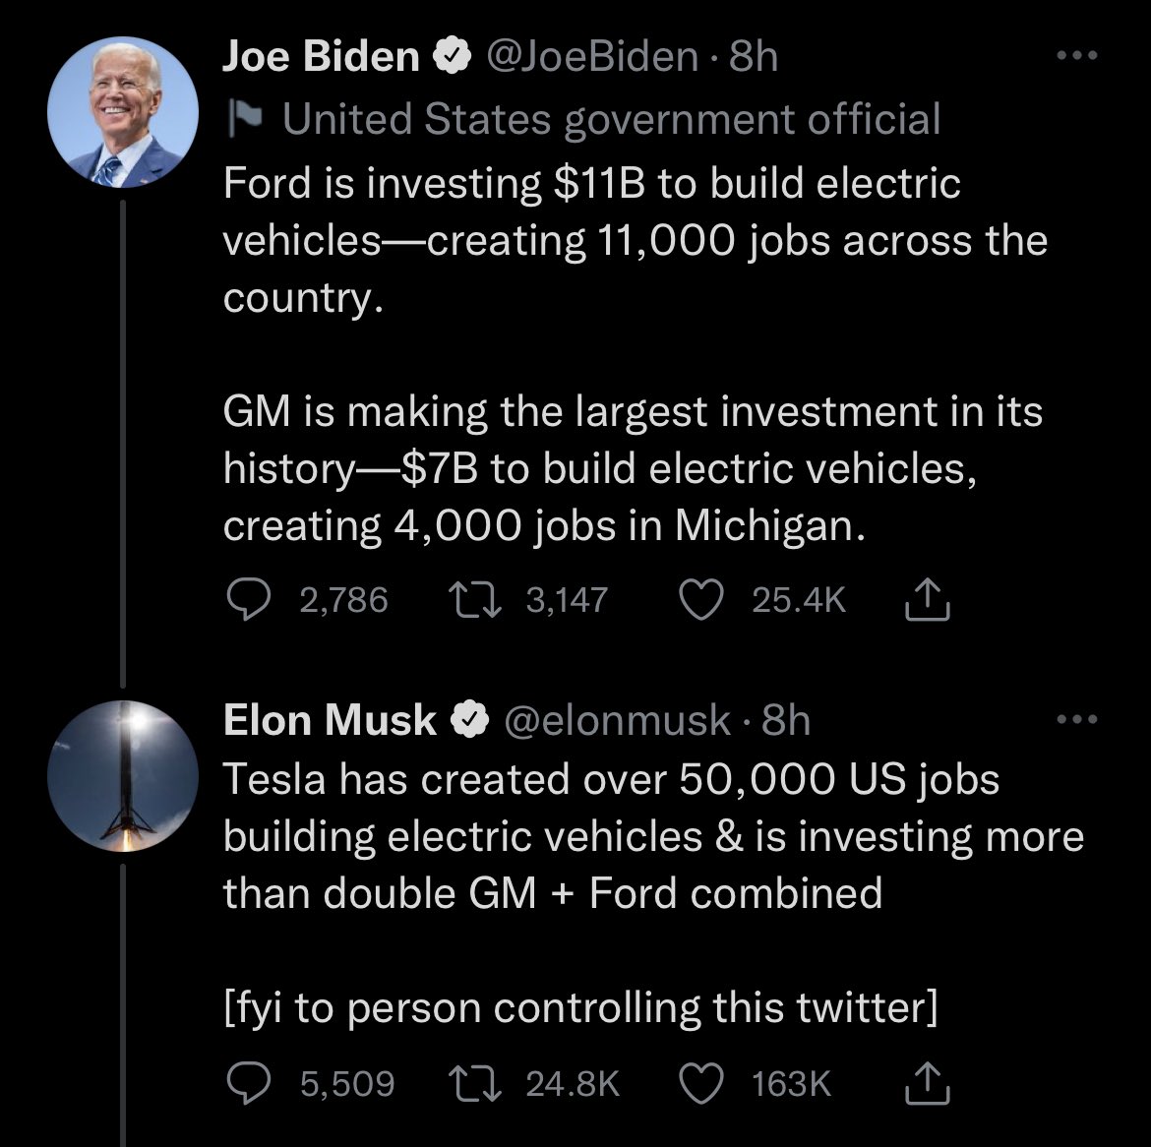Like Joe Biden's tweet
Image resolution: width=1151 pixels, height=1147 pixels.
702,599
